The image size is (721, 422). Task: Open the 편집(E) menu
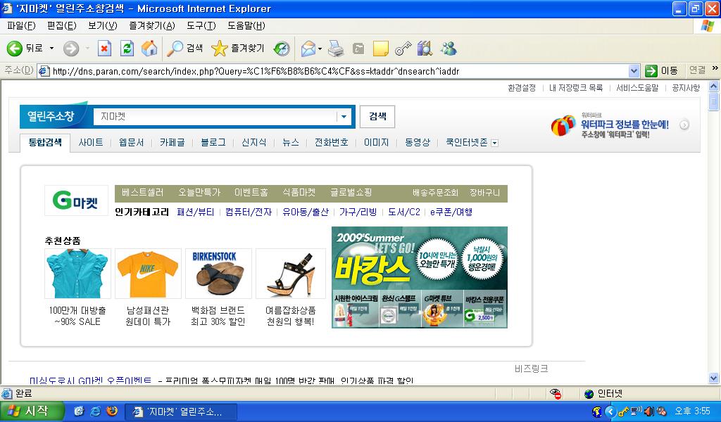pos(62,26)
